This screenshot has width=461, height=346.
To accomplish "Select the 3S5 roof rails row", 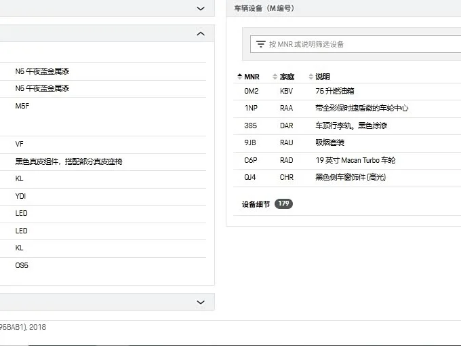I will point(347,126).
